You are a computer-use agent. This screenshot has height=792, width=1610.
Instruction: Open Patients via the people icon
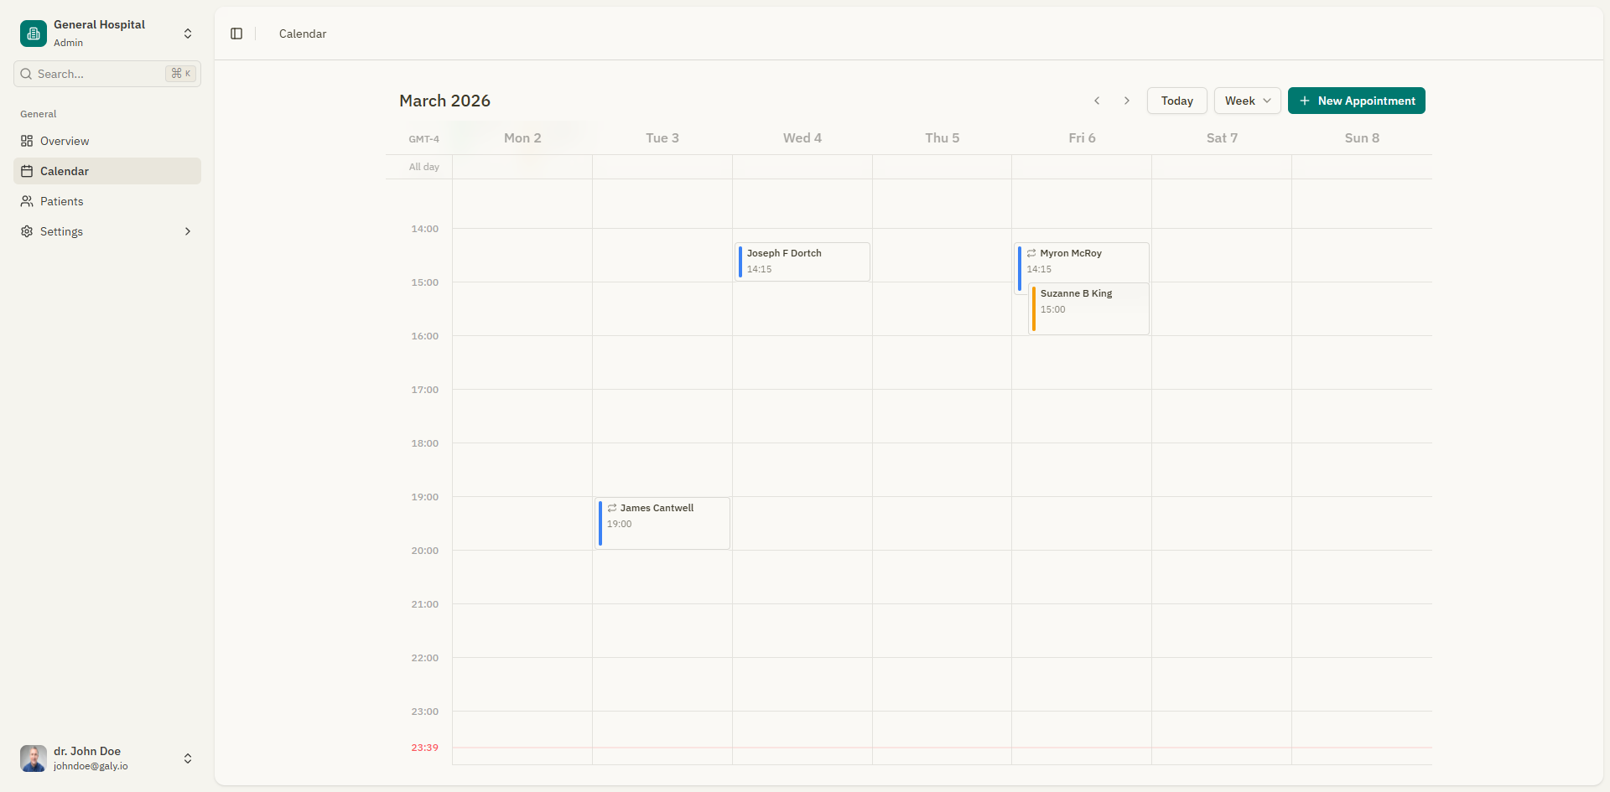click(x=26, y=201)
